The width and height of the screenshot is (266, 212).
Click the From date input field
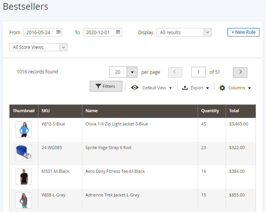pyautogui.click(x=40, y=32)
